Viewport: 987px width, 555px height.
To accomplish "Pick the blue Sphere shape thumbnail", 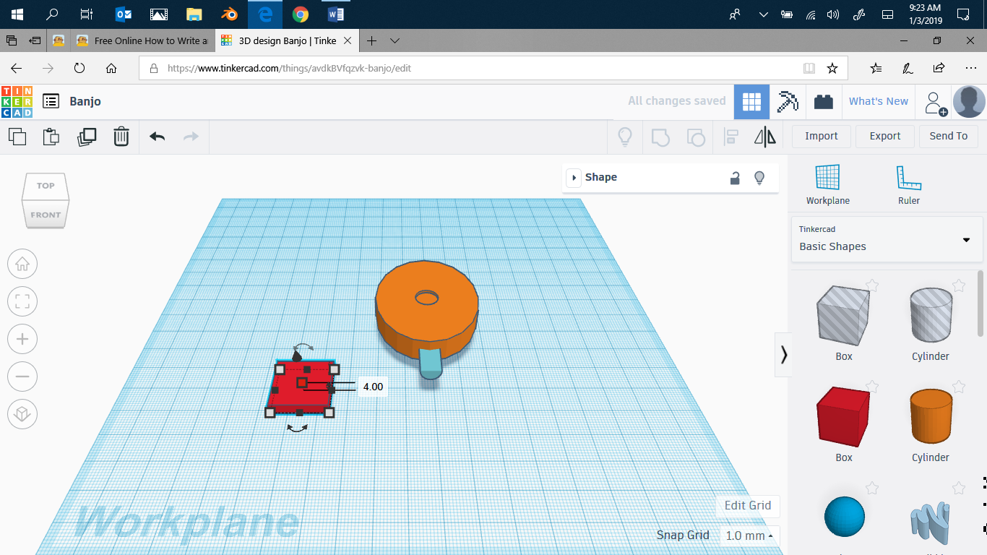I will (844, 517).
